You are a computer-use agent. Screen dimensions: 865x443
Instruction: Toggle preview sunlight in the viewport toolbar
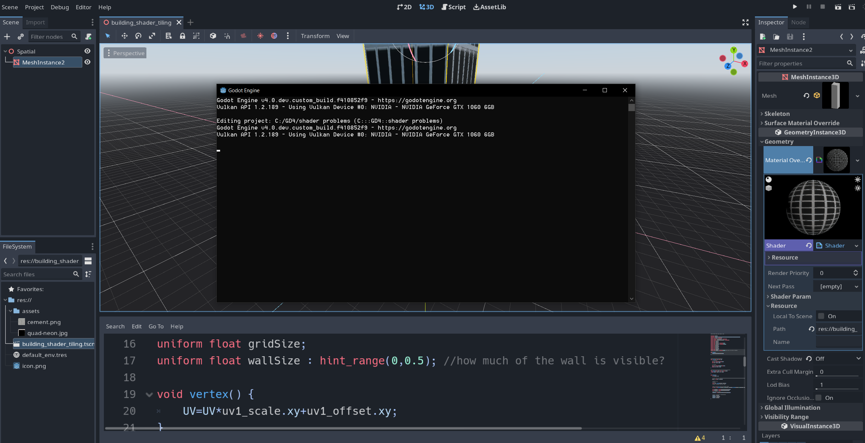(x=261, y=36)
